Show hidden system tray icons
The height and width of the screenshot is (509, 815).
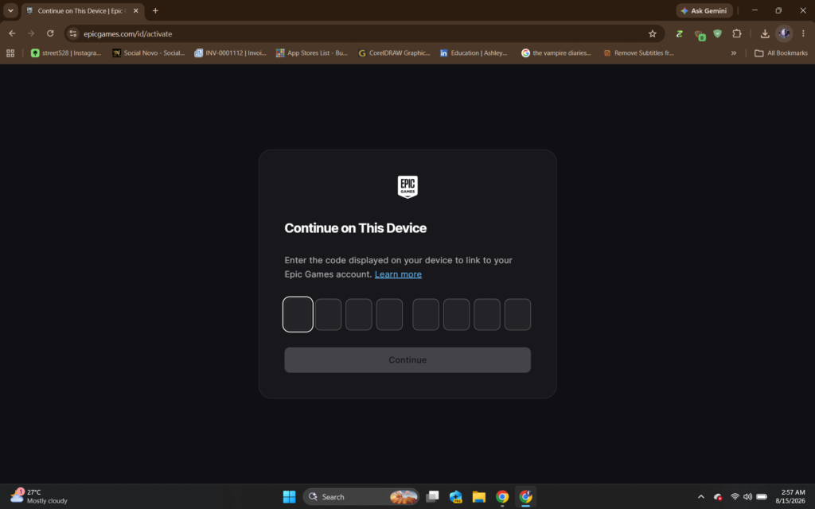click(x=700, y=496)
